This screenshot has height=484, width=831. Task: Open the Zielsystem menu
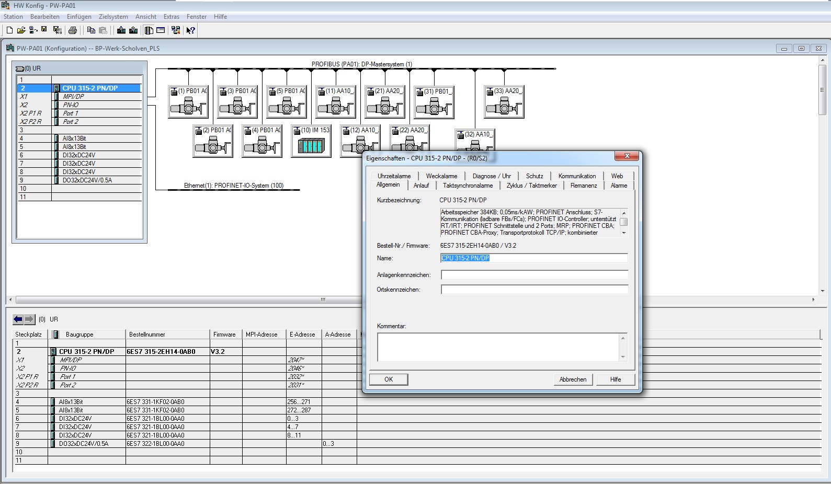113,17
